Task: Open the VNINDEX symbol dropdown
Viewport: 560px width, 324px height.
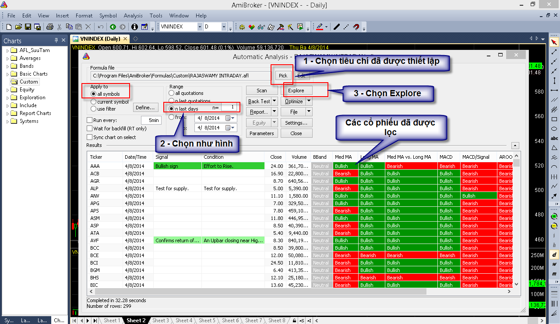Action: click(200, 27)
